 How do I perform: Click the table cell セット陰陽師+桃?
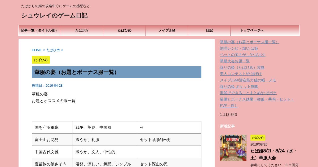[169, 140]
